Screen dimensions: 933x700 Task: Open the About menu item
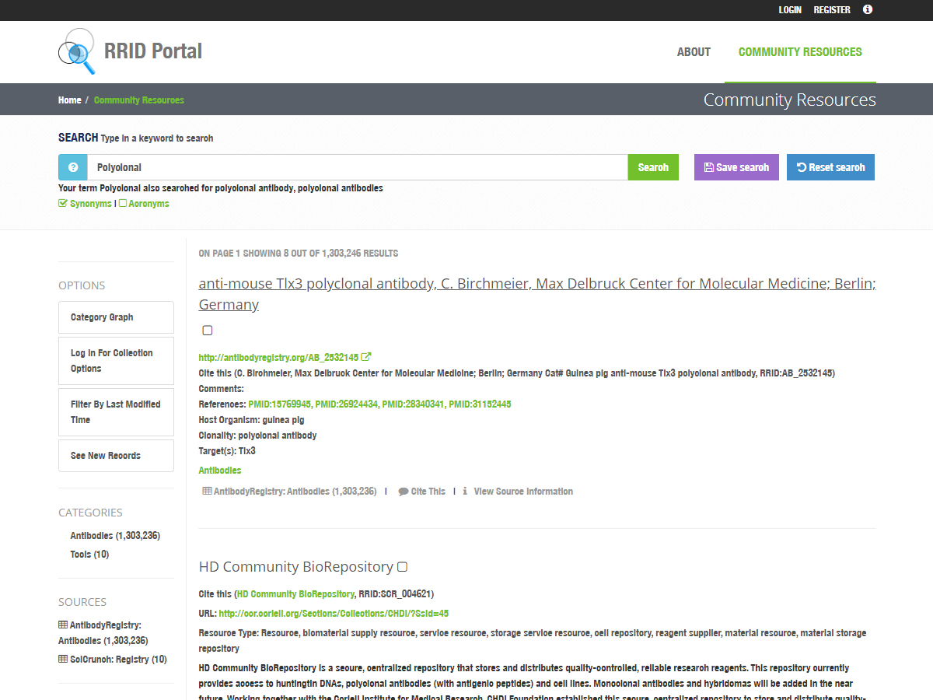(694, 52)
